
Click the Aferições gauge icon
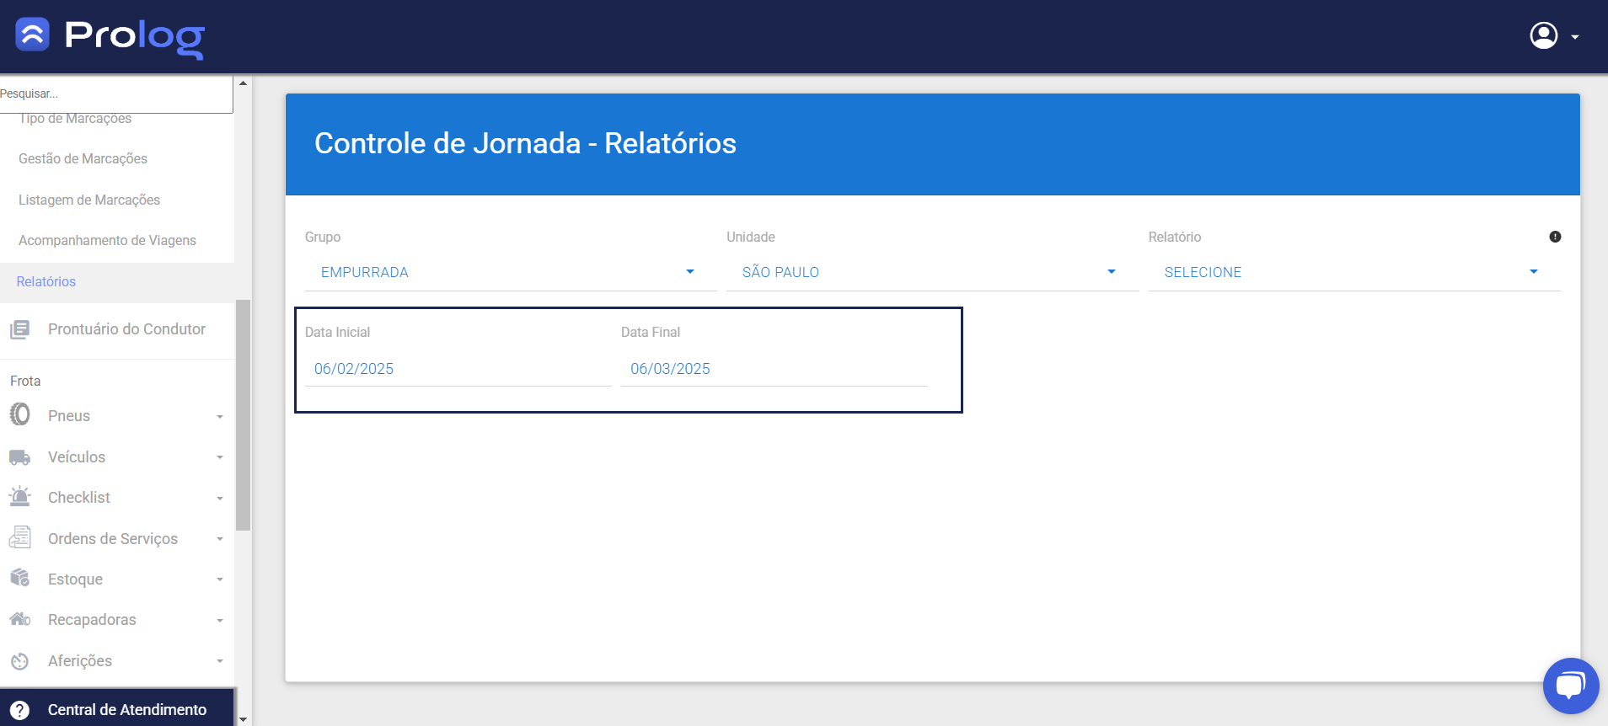pyautogui.click(x=19, y=661)
